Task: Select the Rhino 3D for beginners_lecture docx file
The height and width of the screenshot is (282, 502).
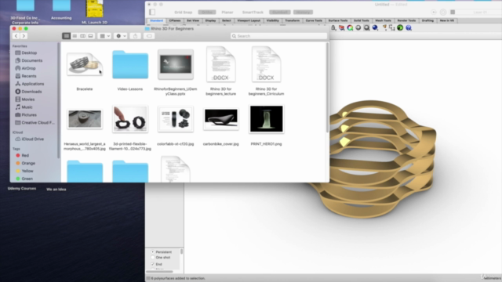Action: coord(221,64)
